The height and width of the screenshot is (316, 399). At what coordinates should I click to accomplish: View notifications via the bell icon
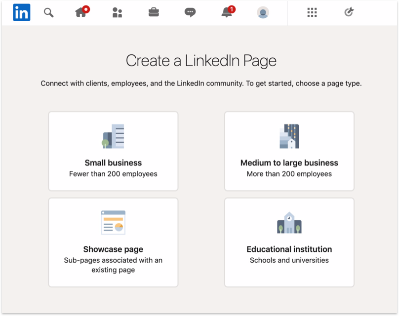[227, 12]
